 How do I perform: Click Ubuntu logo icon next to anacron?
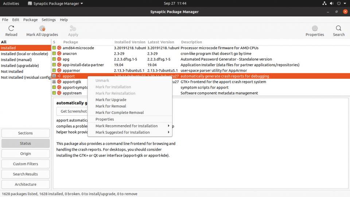click(59, 53)
